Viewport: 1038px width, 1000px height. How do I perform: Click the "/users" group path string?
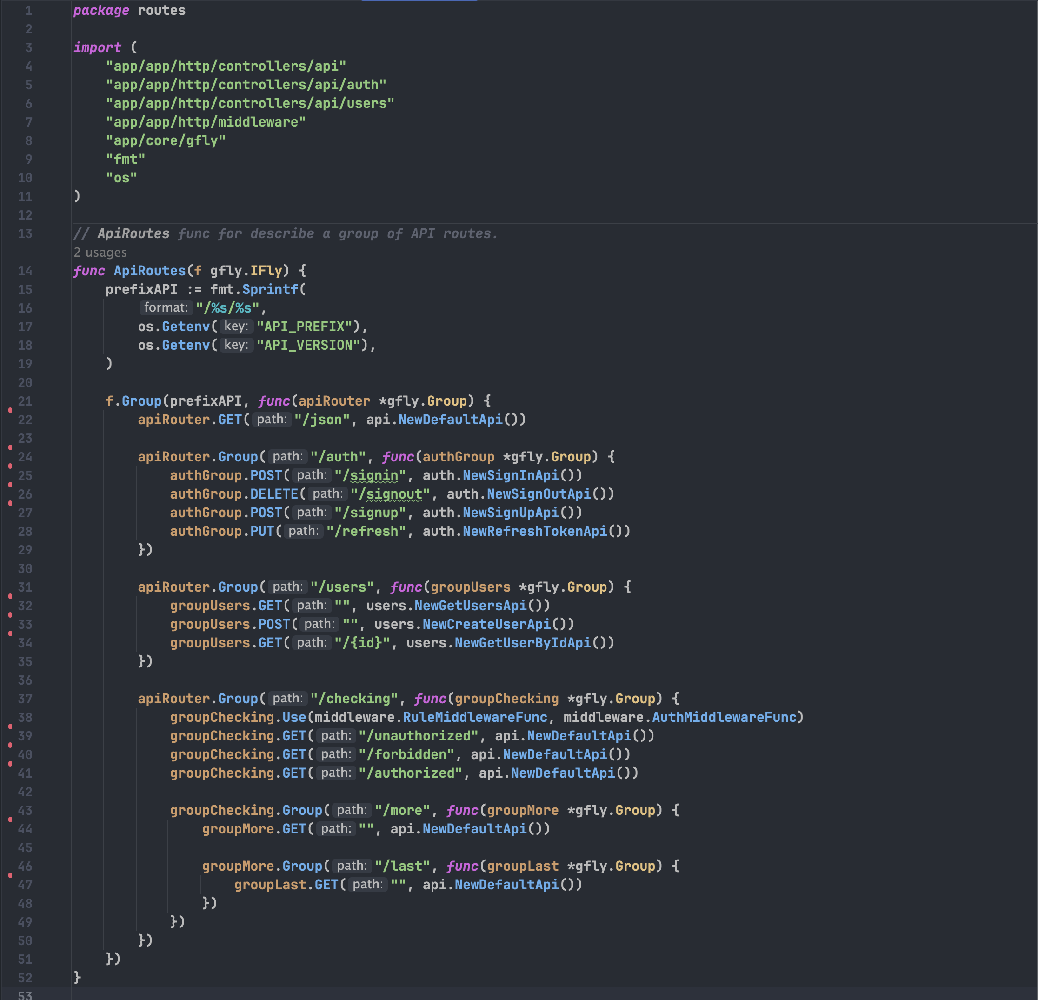(x=342, y=587)
